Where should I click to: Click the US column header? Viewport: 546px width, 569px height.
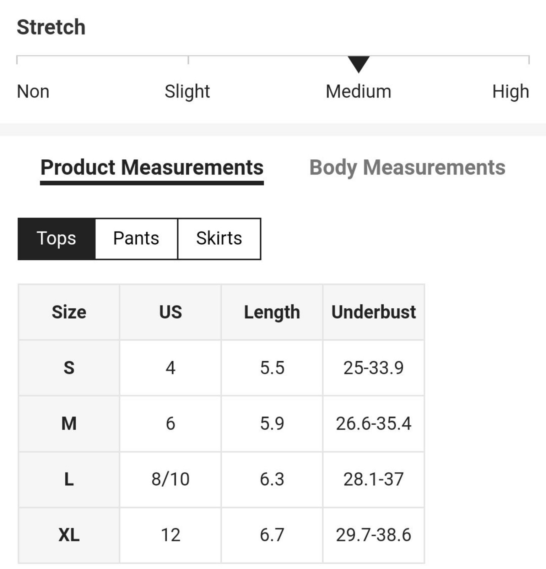[171, 312]
